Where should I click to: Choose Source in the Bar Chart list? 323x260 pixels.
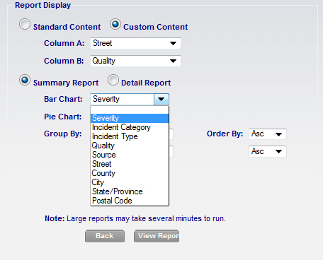(x=130, y=155)
